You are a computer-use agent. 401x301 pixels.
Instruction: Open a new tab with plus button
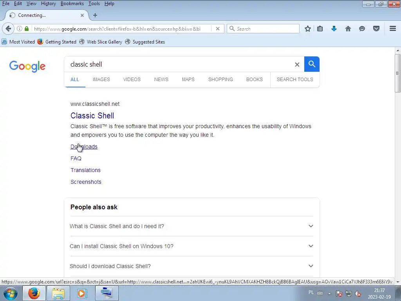click(x=95, y=15)
